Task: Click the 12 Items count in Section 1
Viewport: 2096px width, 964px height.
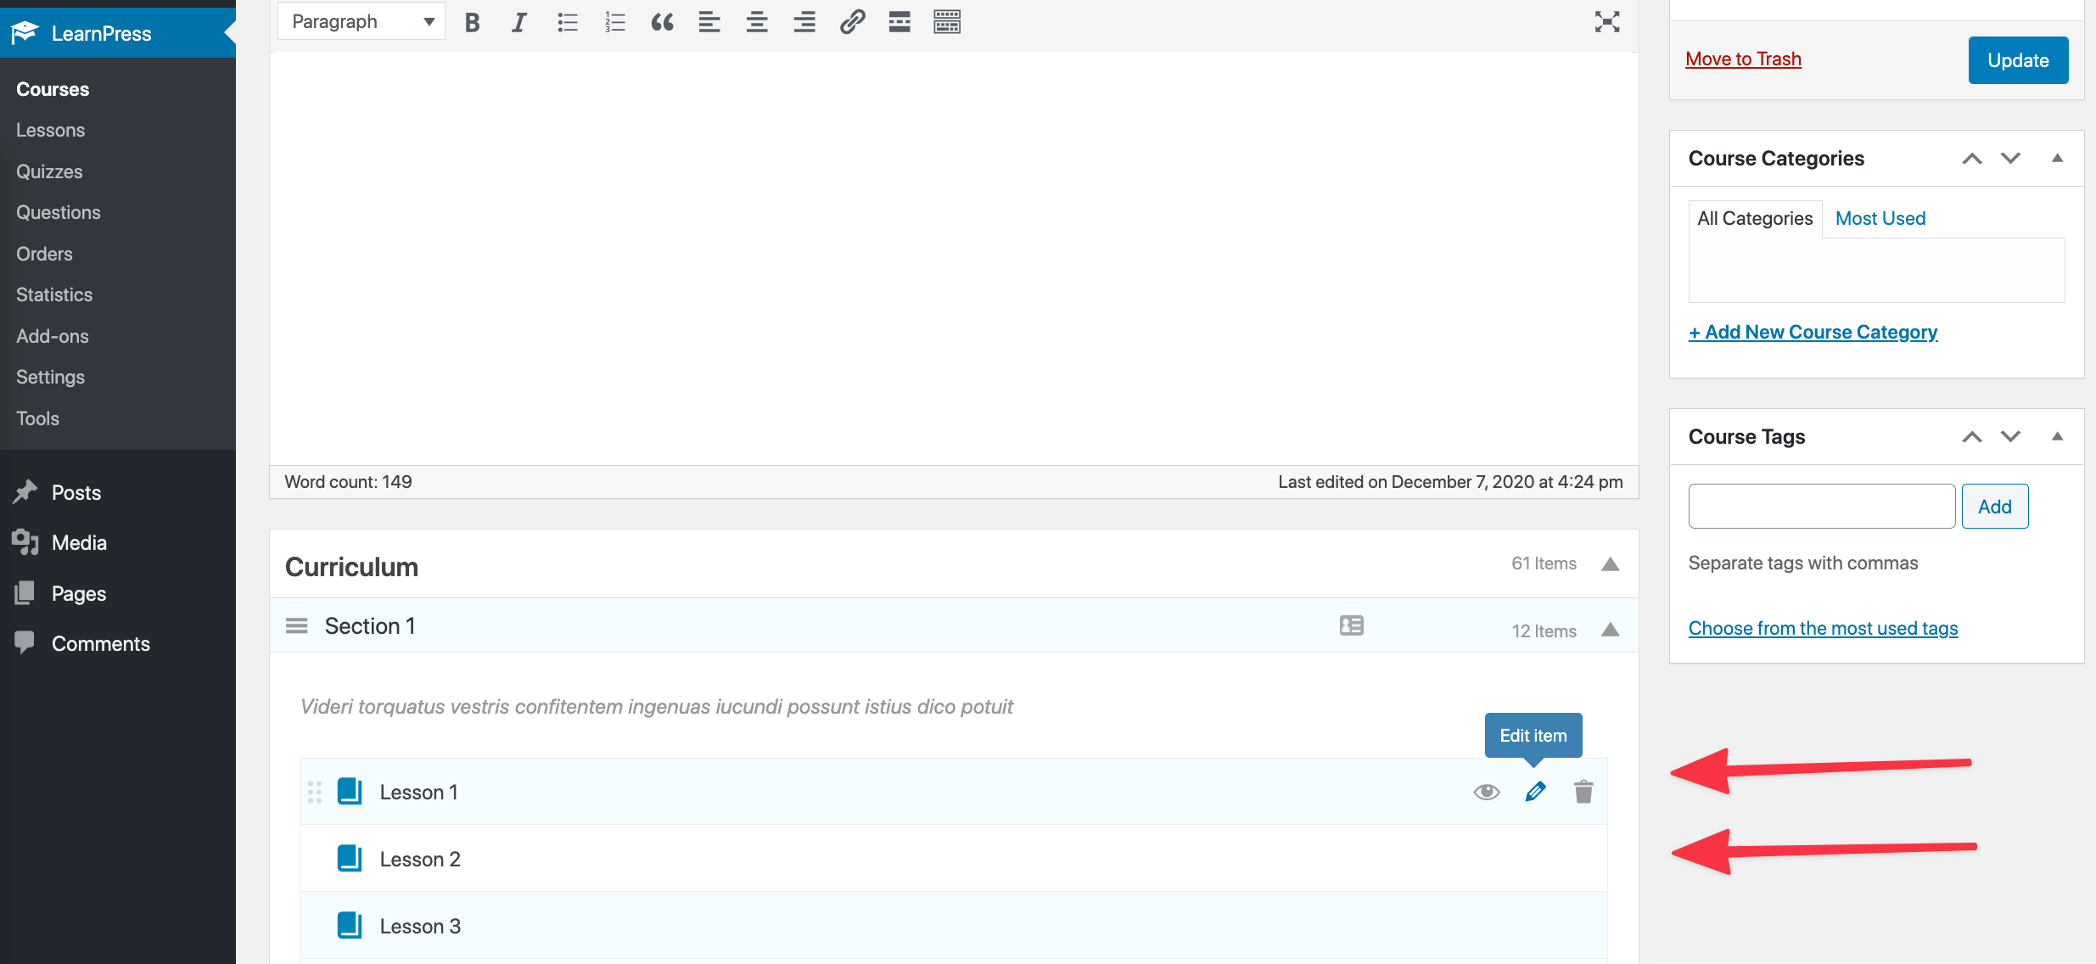Action: [1544, 631]
